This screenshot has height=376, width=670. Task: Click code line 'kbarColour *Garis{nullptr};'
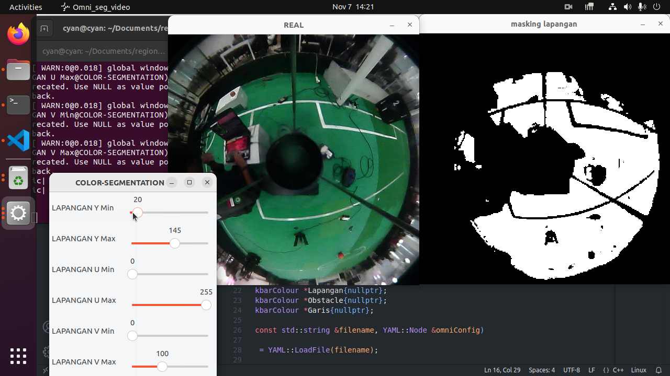click(315, 310)
